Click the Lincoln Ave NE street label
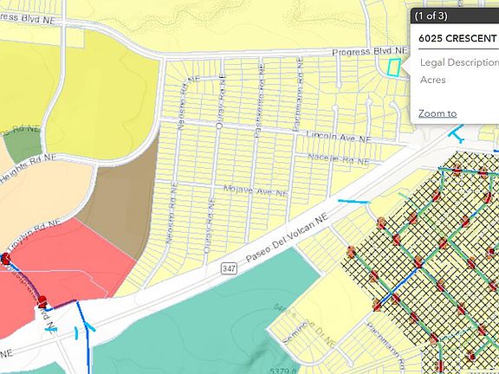Viewport: 499px width, 374px height. [339, 137]
